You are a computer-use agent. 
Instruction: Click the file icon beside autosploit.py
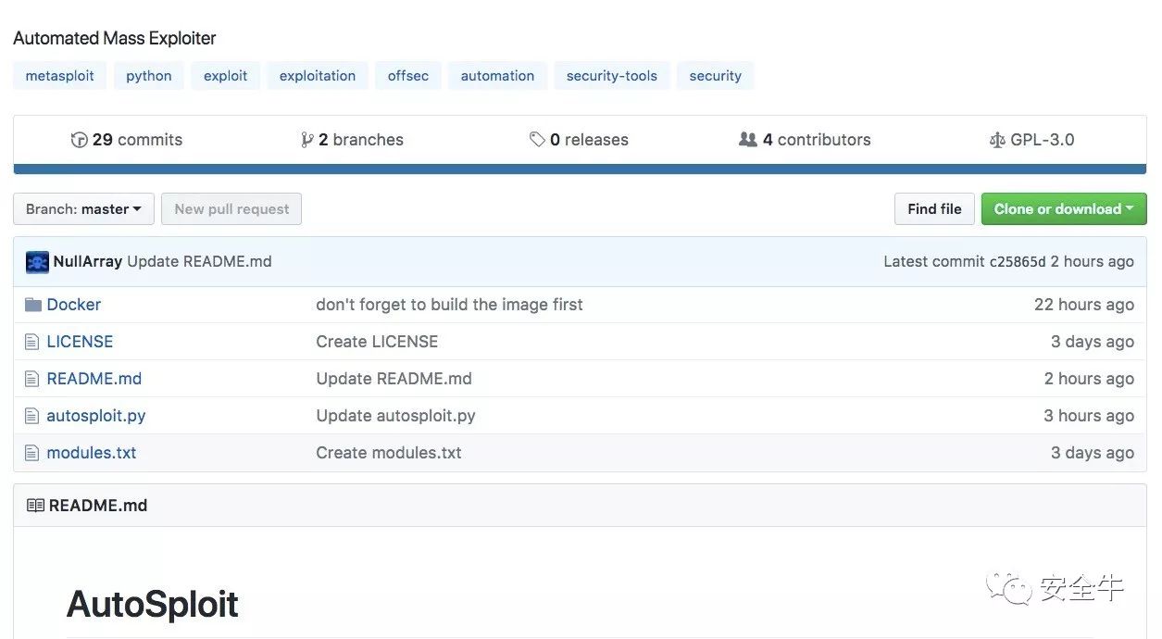(32, 416)
